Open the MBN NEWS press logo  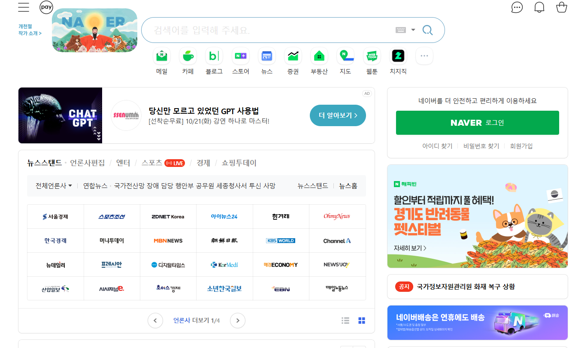168,241
